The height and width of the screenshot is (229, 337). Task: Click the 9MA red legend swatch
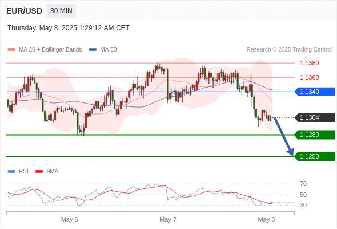tap(39, 172)
